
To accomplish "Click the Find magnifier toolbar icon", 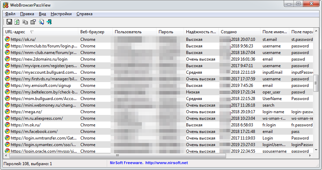I will [41, 22].
